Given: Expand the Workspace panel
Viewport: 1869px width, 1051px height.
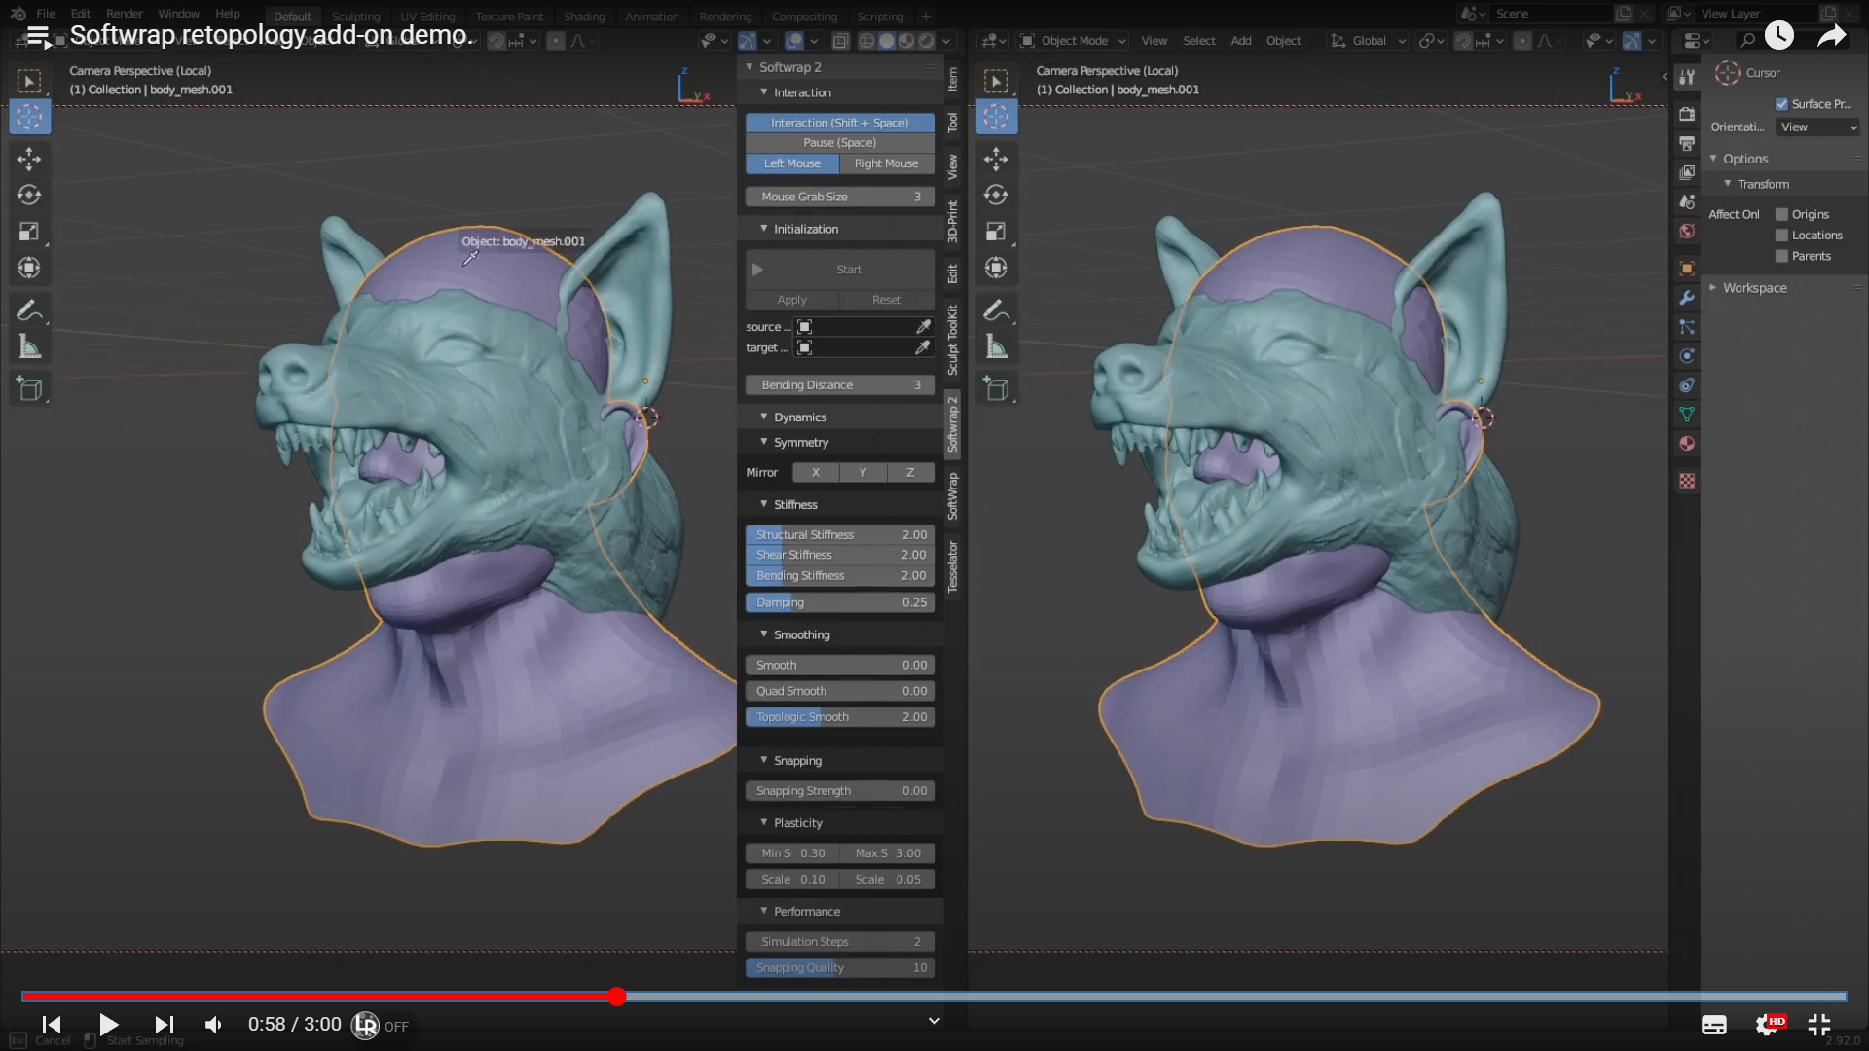Looking at the screenshot, I should (1754, 288).
